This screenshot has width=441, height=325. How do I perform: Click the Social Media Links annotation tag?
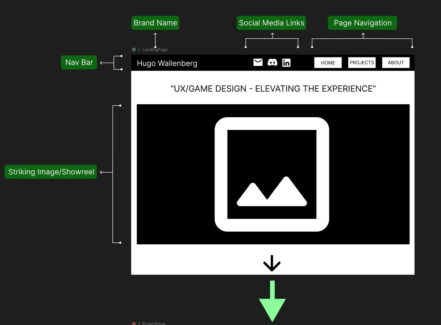(271, 23)
